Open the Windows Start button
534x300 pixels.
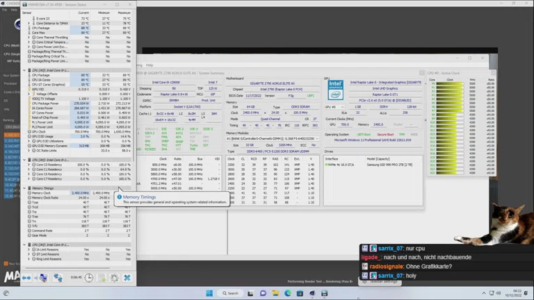pyautogui.click(x=209, y=293)
